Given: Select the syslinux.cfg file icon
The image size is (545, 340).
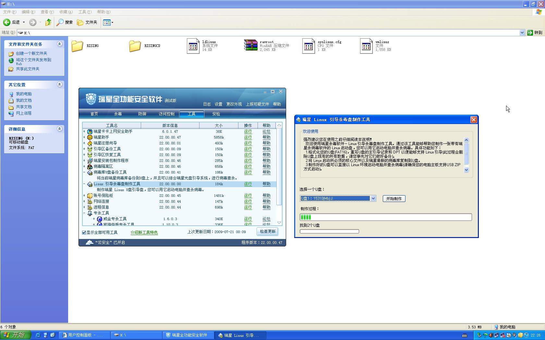Looking at the screenshot, I should pyautogui.click(x=309, y=46).
